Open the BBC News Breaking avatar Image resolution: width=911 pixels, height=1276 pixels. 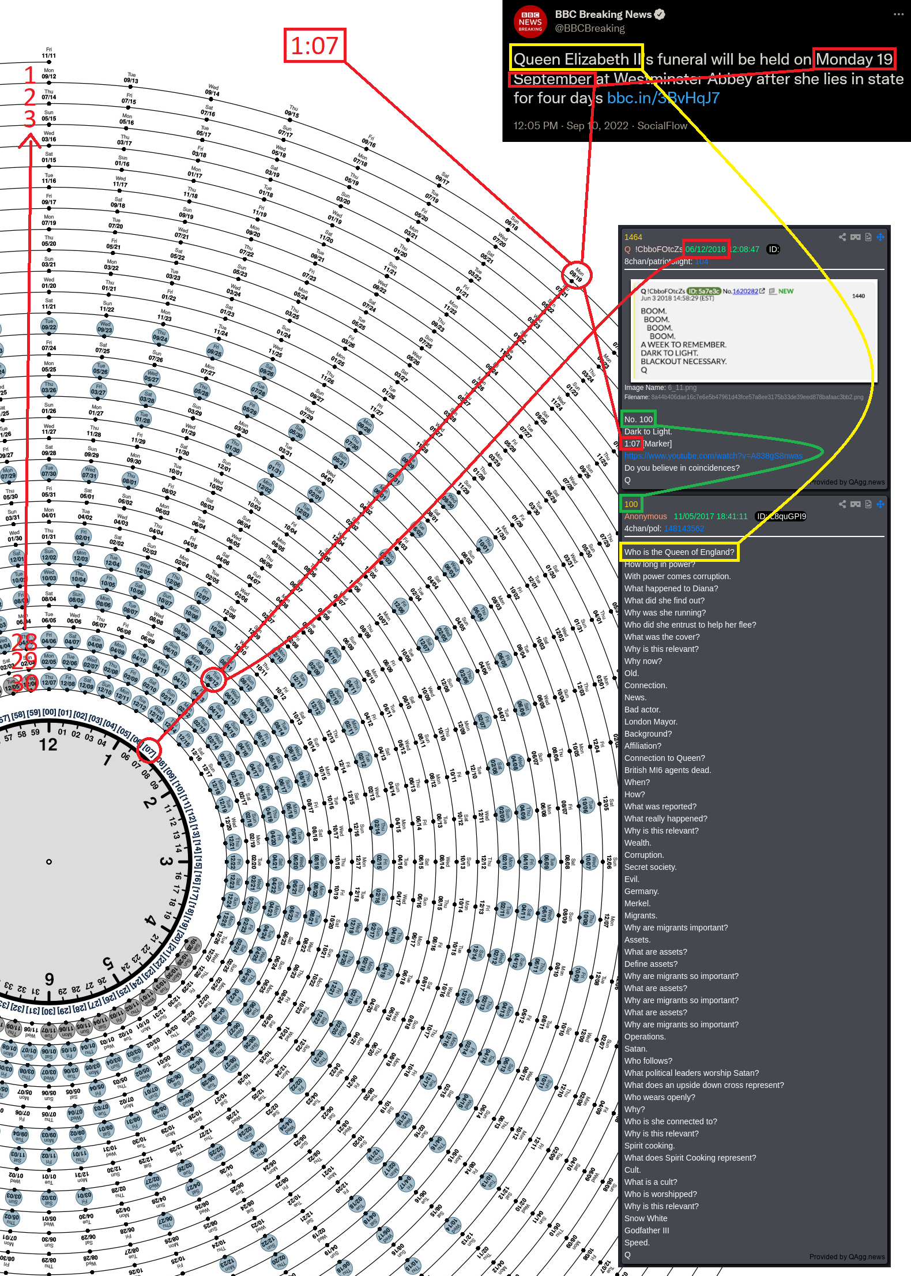tap(530, 22)
